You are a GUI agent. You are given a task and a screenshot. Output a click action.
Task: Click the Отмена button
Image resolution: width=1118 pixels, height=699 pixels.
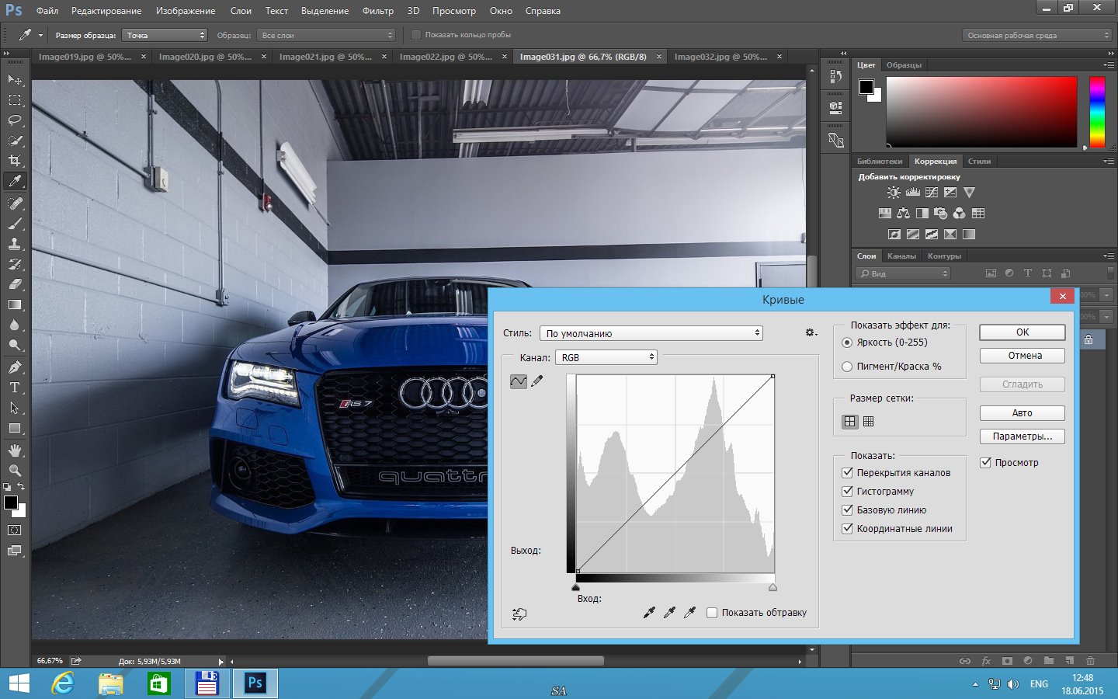(x=1023, y=356)
